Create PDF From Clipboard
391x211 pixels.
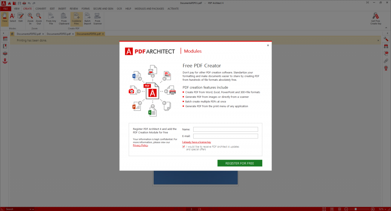(x=64, y=19)
